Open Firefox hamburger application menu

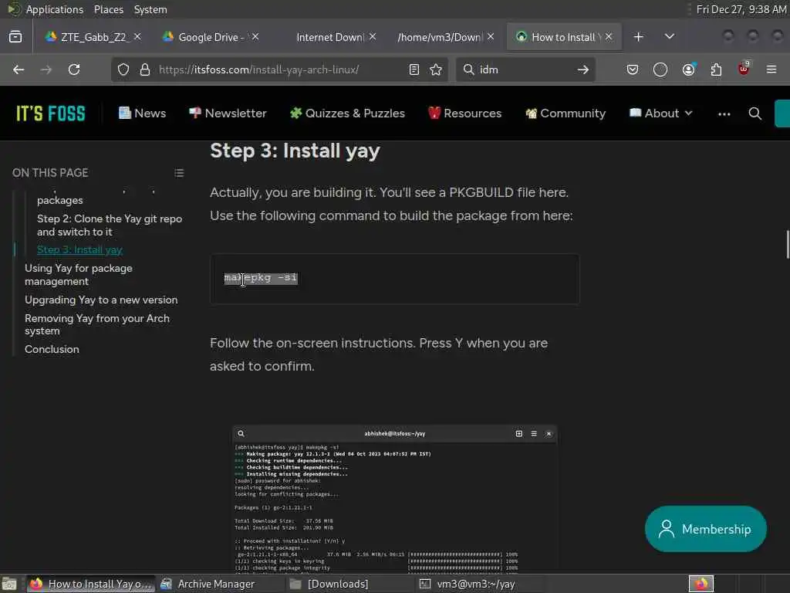point(771,69)
